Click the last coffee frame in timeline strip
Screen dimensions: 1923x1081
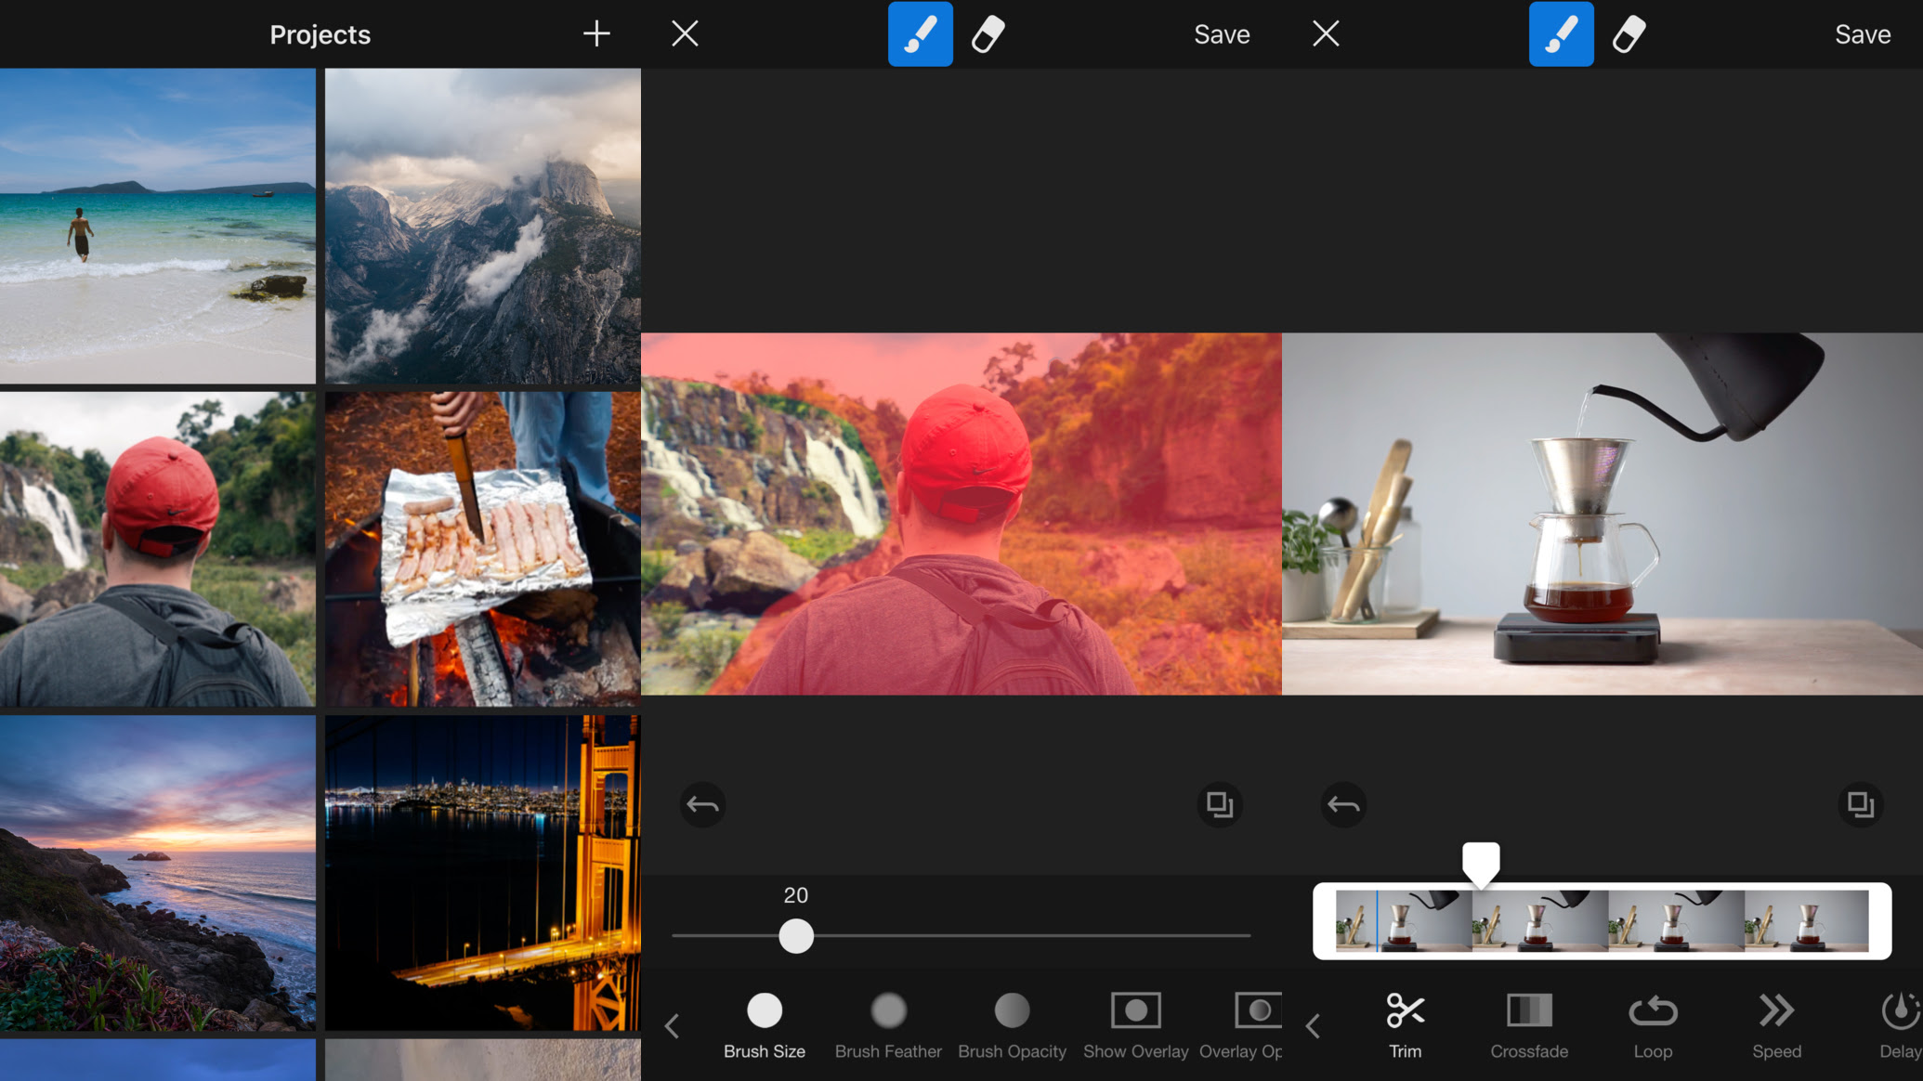[x=1807, y=921]
